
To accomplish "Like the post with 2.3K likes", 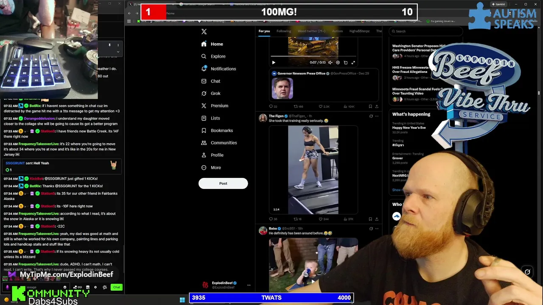I will point(324,106).
